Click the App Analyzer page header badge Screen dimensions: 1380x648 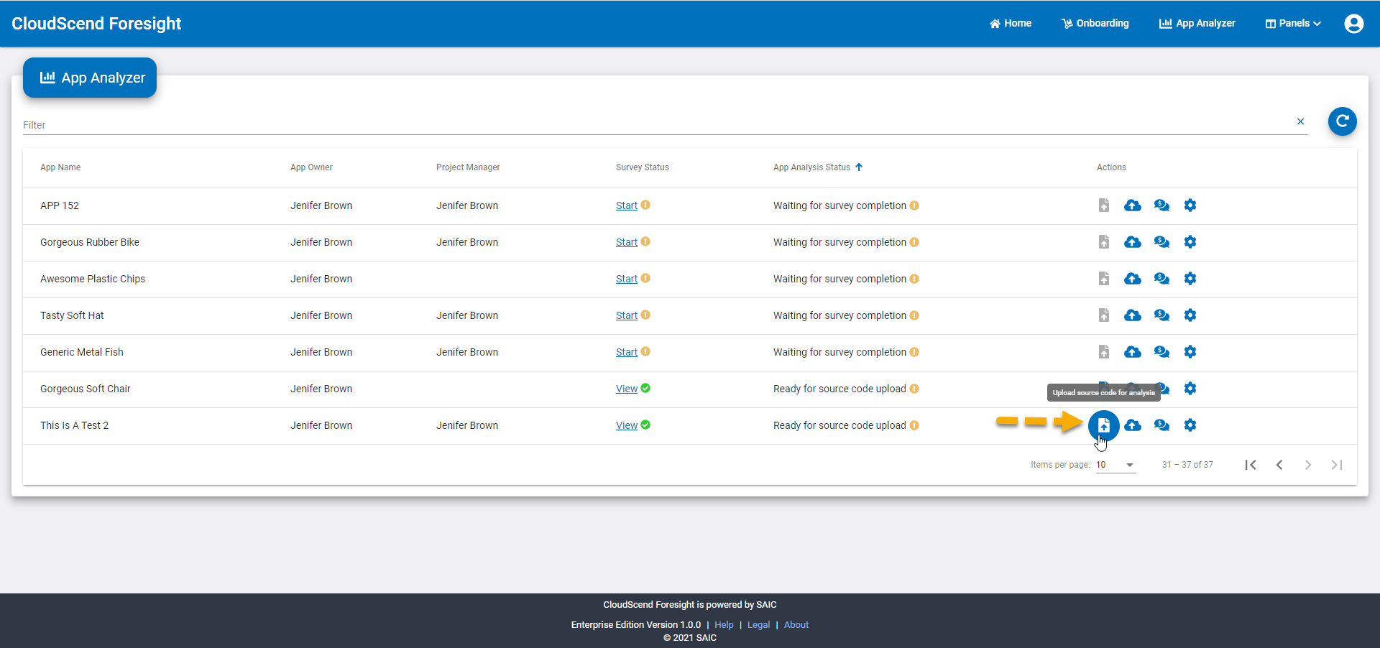[x=90, y=78]
